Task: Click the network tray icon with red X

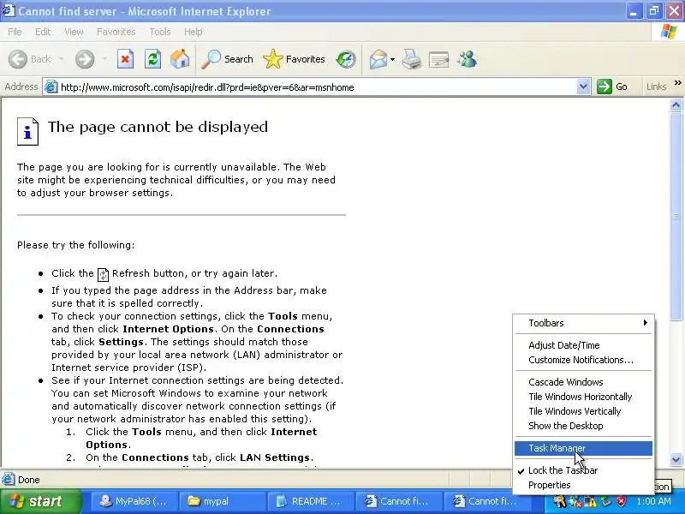Action: (575, 501)
